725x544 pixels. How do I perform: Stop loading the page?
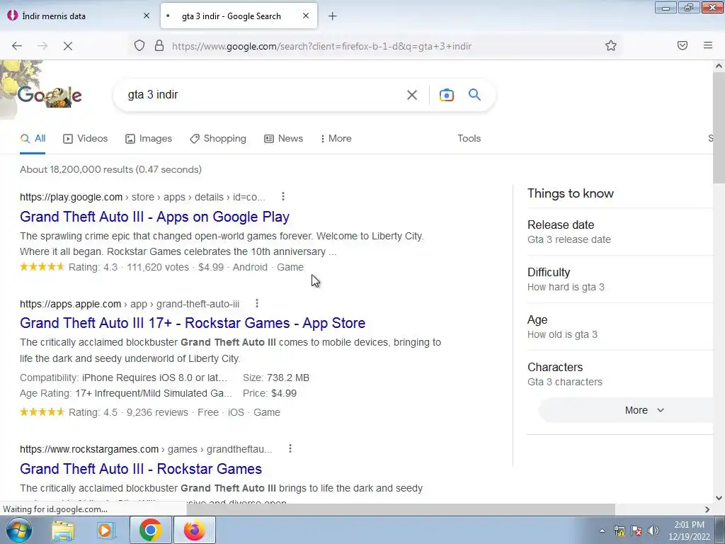[x=67, y=46]
